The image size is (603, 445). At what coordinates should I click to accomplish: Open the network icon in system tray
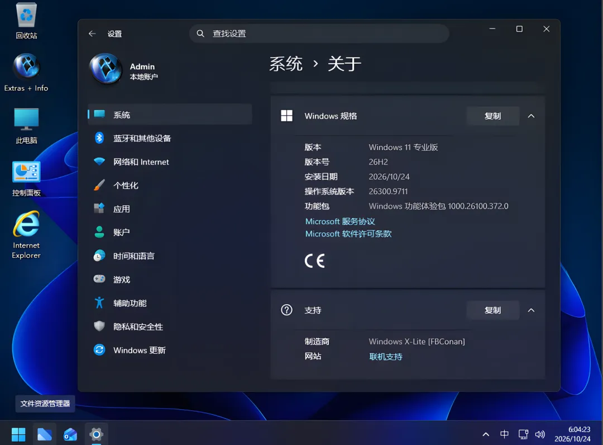523,434
